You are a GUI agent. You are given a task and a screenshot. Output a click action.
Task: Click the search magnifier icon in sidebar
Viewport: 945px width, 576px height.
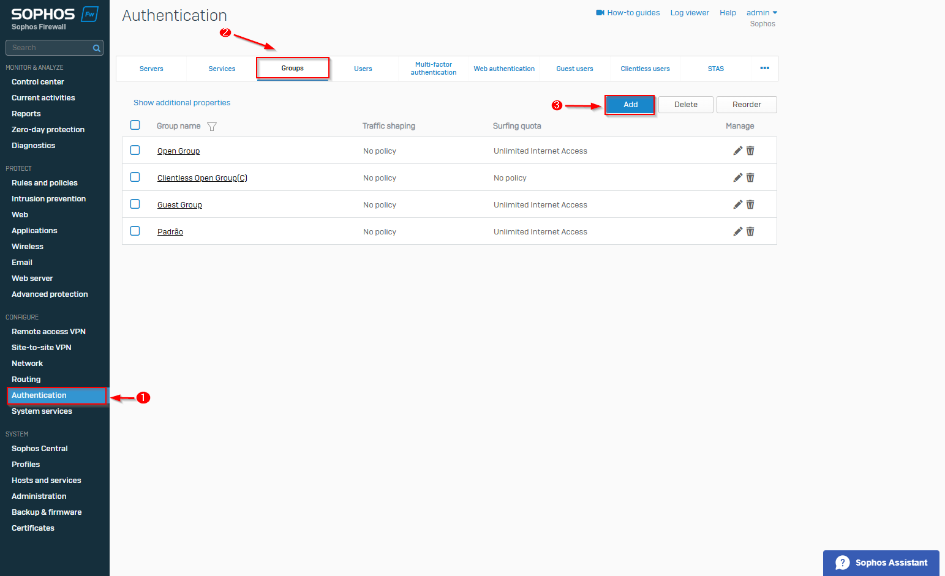click(x=96, y=48)
